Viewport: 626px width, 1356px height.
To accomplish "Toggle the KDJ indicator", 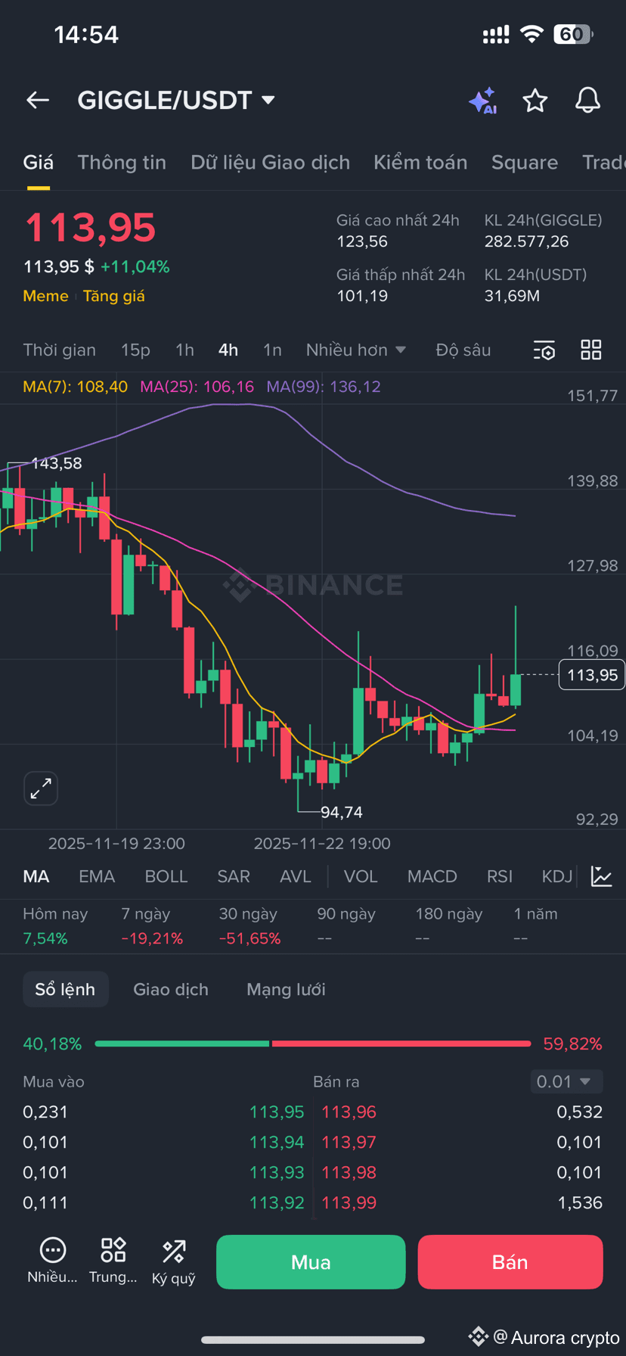I will point(558,876).
